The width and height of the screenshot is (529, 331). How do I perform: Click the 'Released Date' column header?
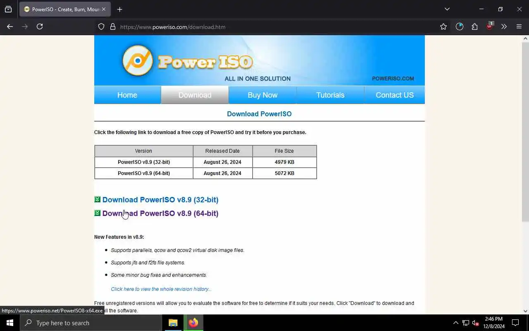[x=222, y=151]
